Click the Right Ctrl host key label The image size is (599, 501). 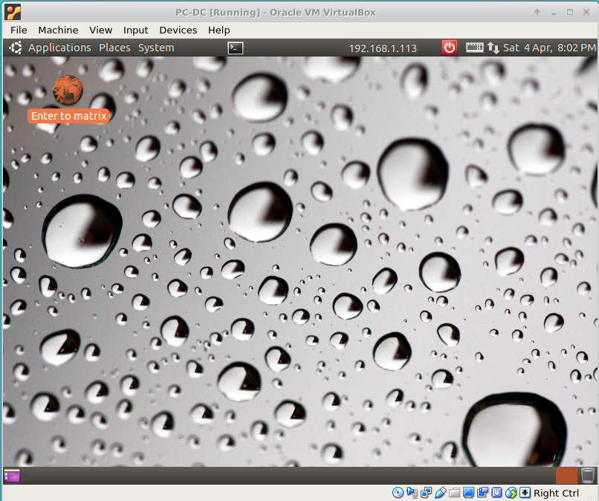pos(556,493)
